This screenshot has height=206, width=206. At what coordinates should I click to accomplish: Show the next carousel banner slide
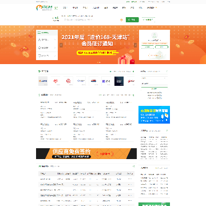[135, 45]
